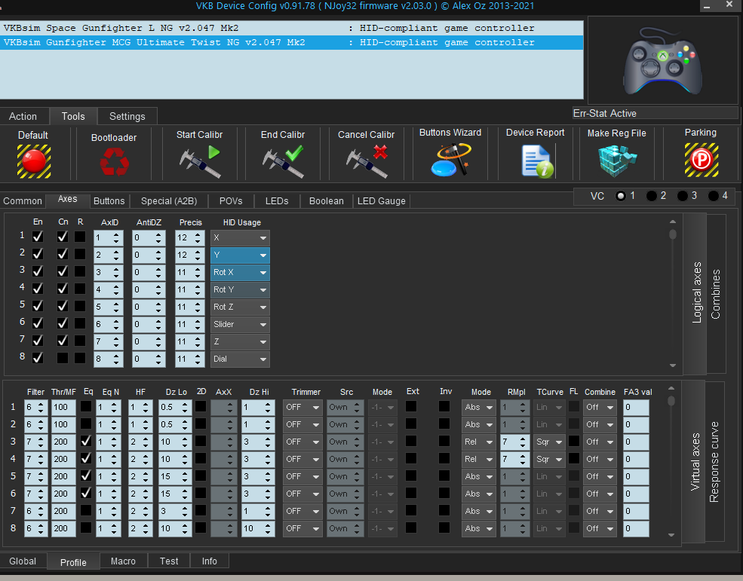Activate the Parking icon

point(702,160)
